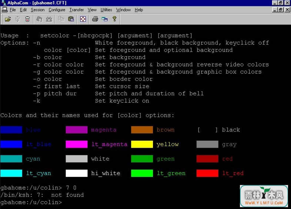
Task: Click the lt_magenta color swatch
Action: click(x=77, y=144)
